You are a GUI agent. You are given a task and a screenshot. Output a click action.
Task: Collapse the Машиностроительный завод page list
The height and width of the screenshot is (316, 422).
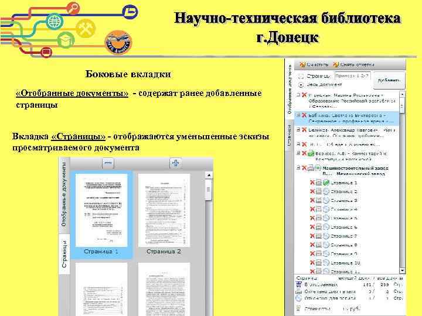[298, 168]
